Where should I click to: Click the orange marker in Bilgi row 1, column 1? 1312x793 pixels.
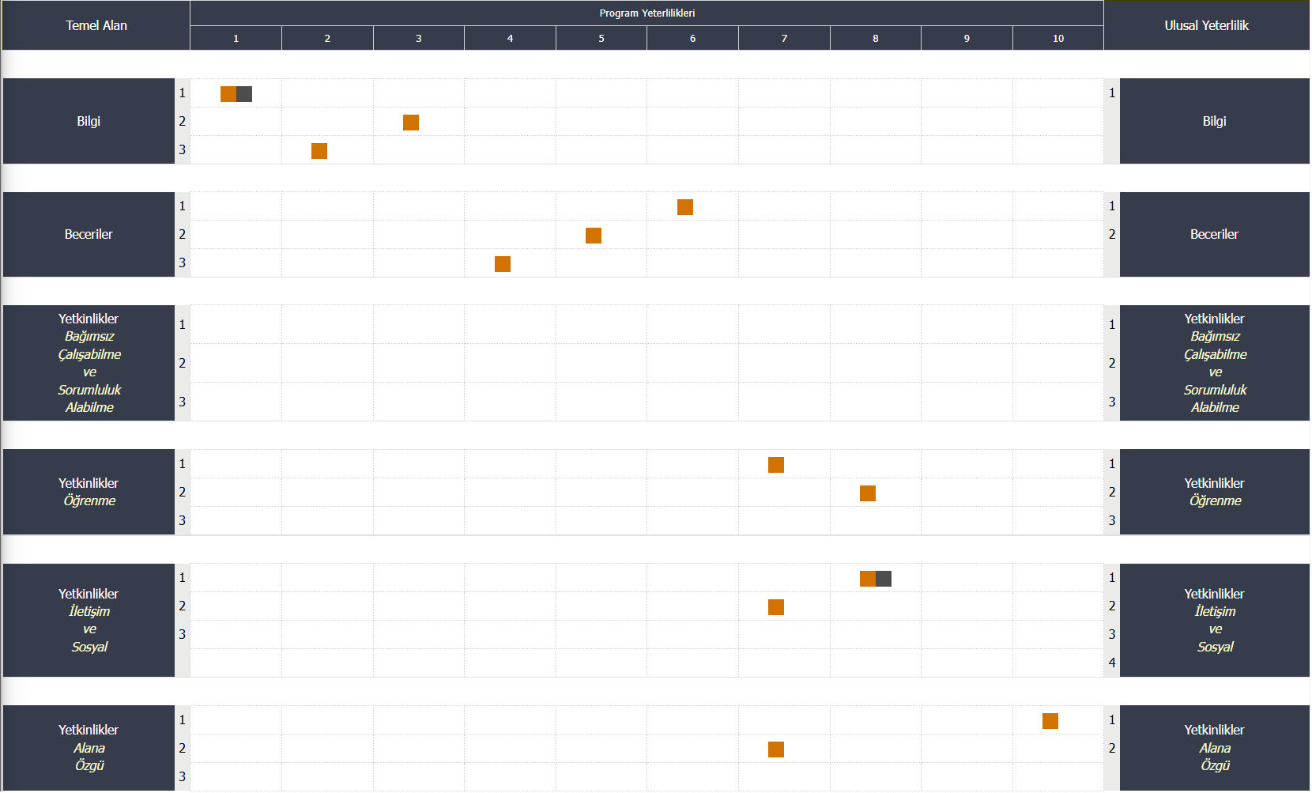[228, 94]
